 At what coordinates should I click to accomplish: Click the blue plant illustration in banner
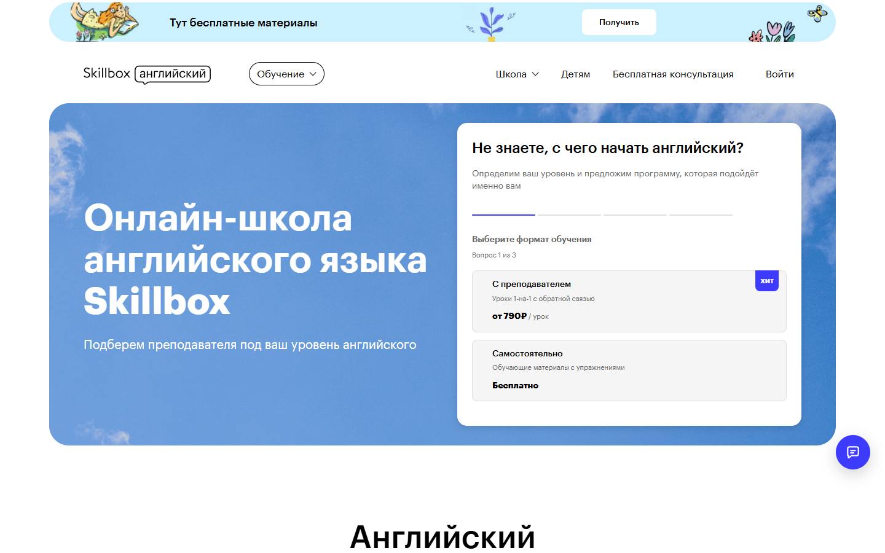[x=490, y=24]
